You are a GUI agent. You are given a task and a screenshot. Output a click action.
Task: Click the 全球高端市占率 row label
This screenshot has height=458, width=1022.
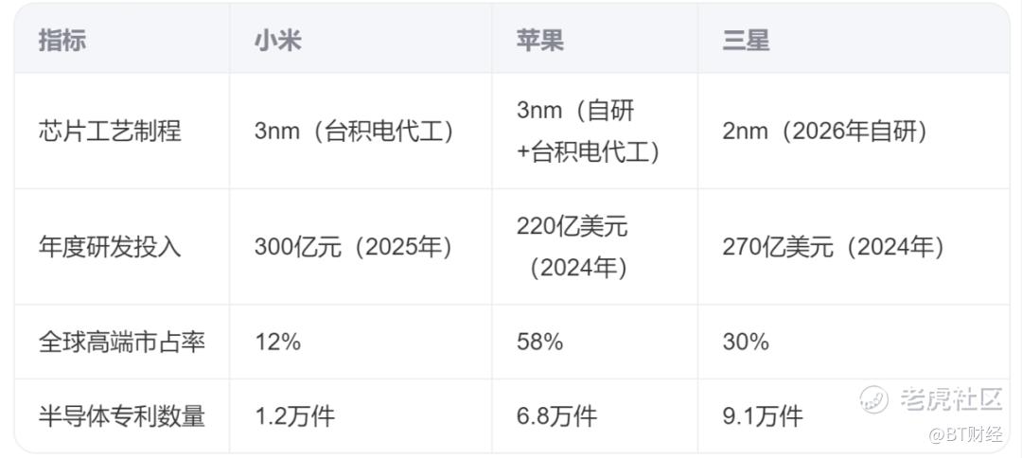coord(122,342)
